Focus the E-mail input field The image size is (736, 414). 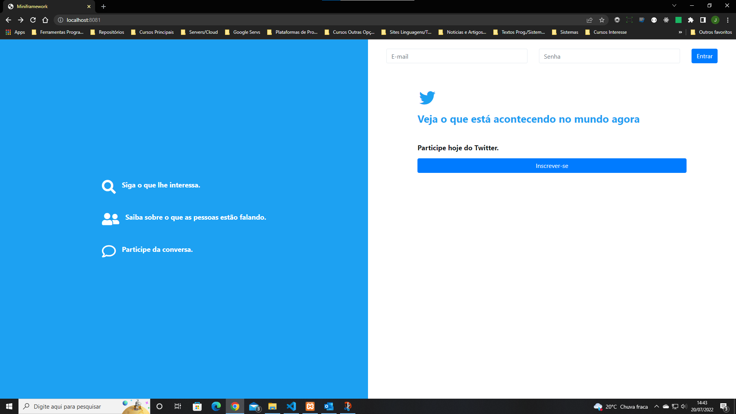click(457, 56)
